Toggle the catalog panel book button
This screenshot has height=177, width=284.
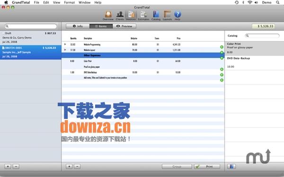pos(231,167)
